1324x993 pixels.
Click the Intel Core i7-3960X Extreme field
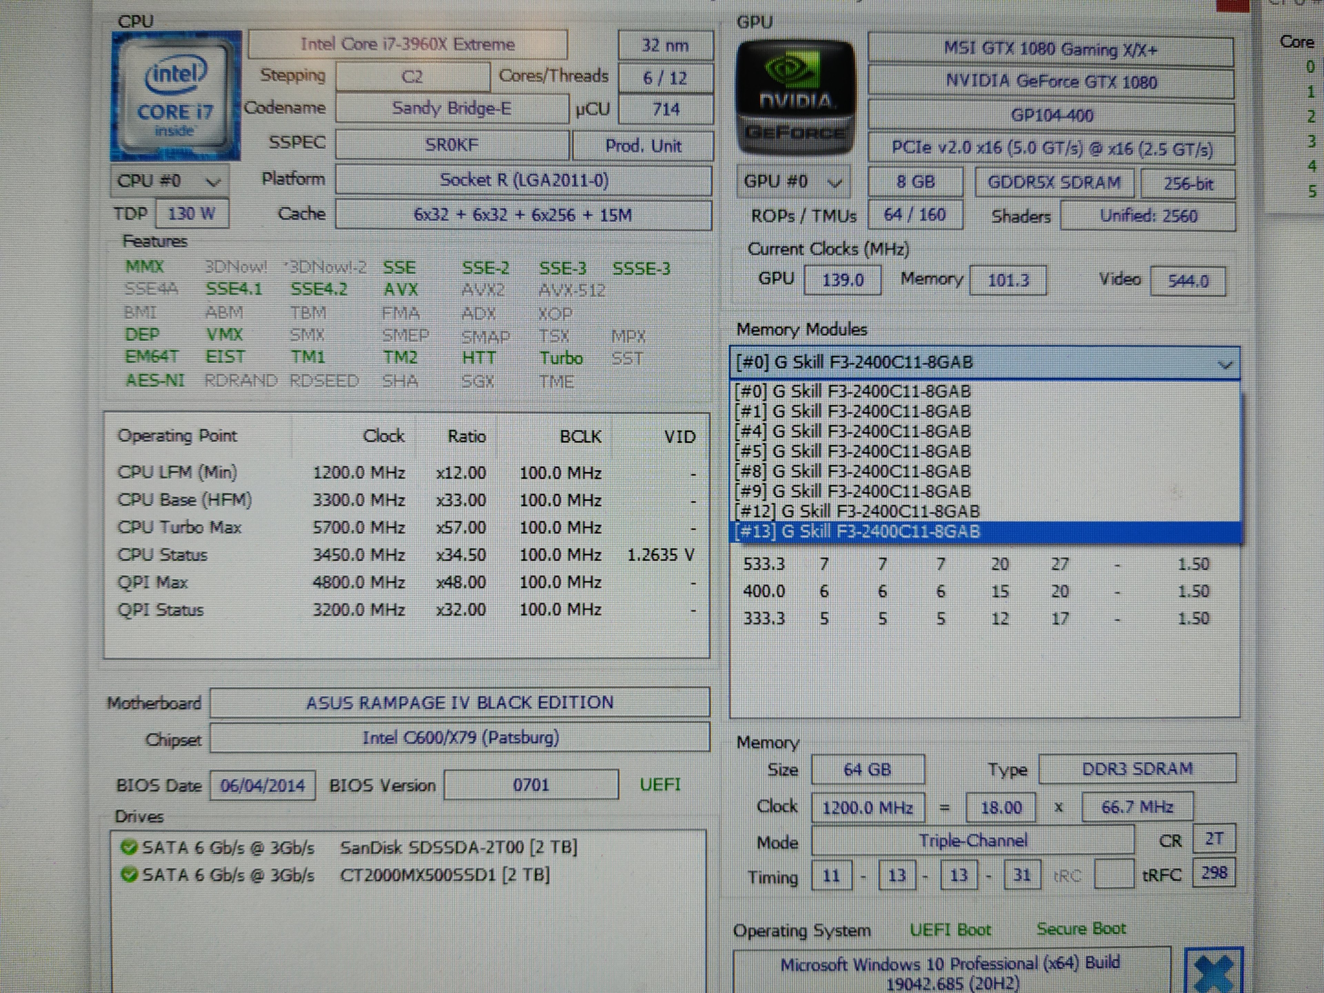coord(408,45)
